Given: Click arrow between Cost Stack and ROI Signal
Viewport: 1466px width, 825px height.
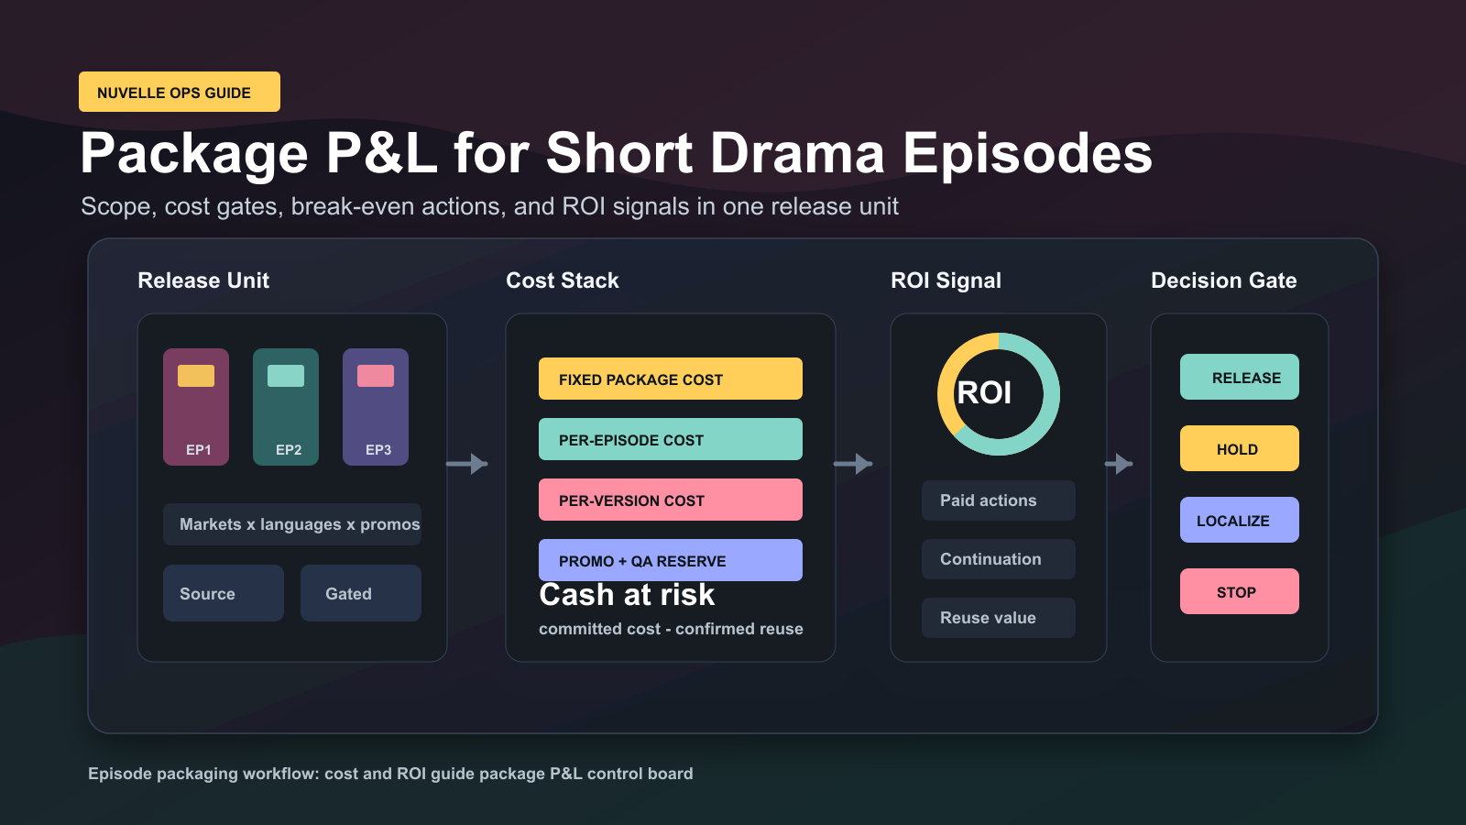Looking at the screenshot, I should tap(853, 464).
